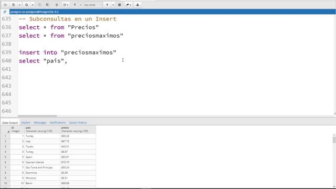Click the Benin cell
This screenshot has height=189, width=336.
[x=42, y=183]
